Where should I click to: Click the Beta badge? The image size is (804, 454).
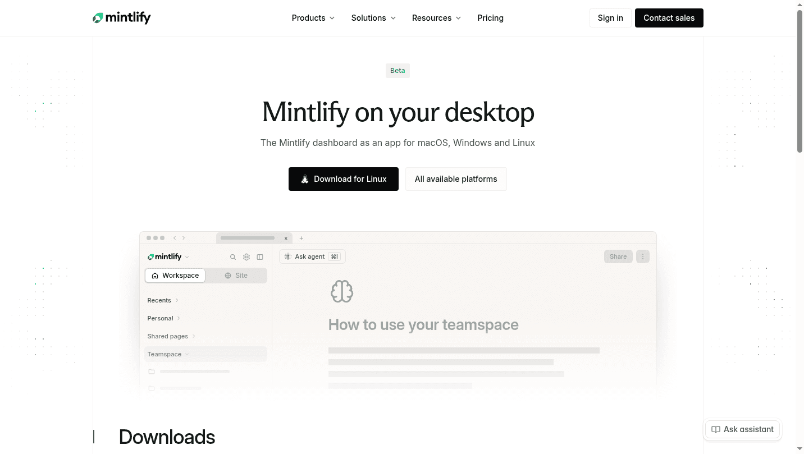coord(398,71)
